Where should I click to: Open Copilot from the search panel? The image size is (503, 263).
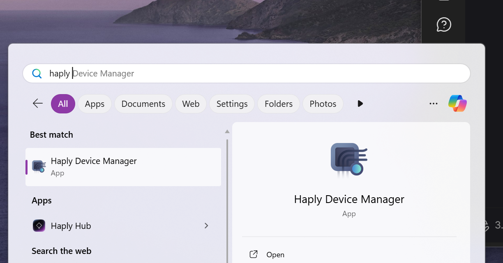(457, 104)
